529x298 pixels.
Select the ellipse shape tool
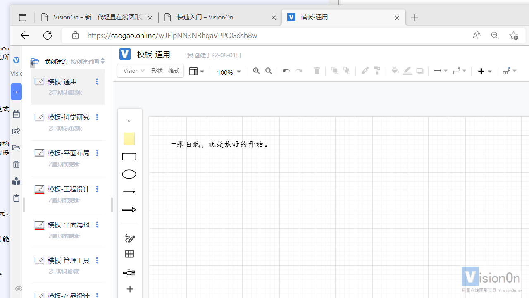(x=129, y=174)
